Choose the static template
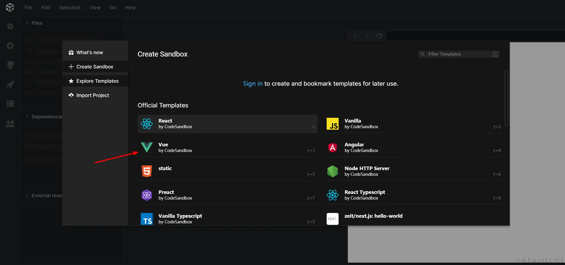 [228, 171]
